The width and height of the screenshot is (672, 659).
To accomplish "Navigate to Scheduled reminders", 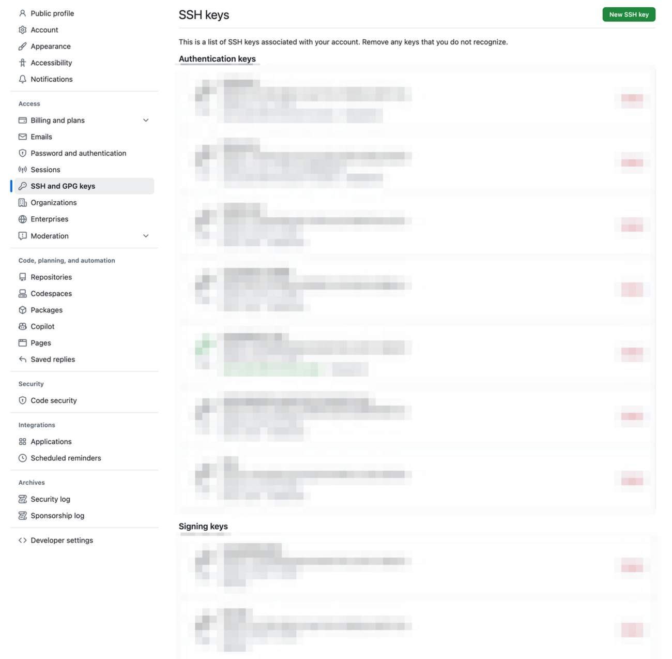I will [x=66, y=458].
